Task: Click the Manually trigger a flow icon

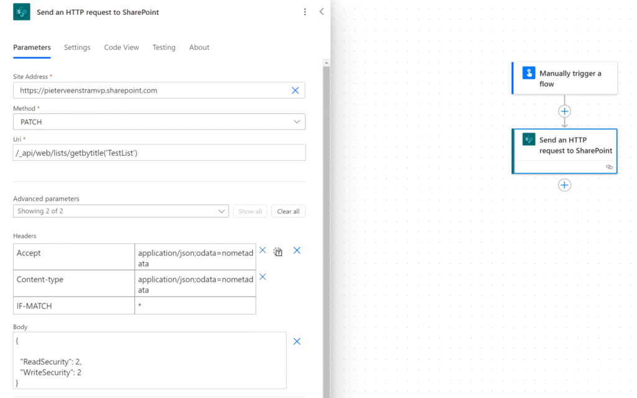Action: click(x=529, y=73)
